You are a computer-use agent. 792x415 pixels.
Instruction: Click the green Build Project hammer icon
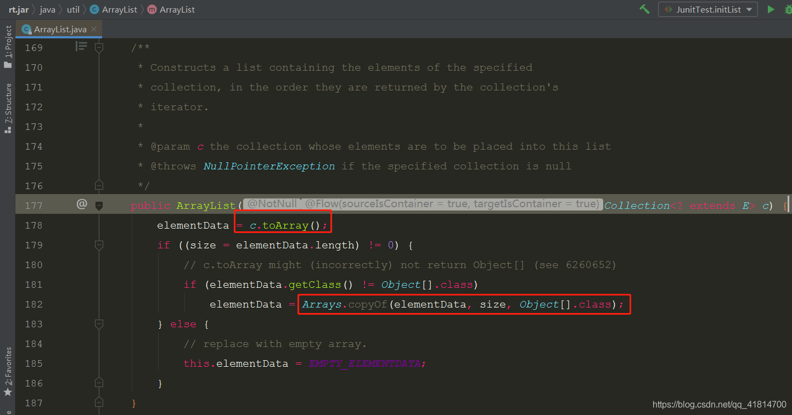[x=644, y=9]
